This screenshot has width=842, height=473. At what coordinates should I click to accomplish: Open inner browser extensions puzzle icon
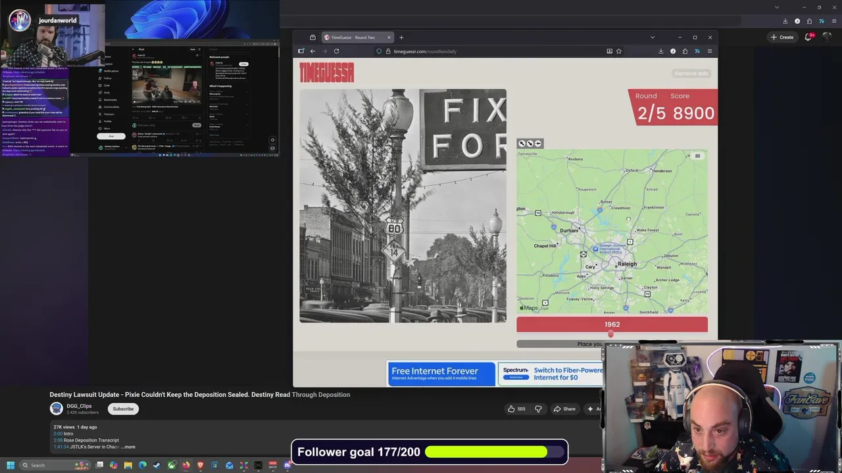(x=685, y=51)
